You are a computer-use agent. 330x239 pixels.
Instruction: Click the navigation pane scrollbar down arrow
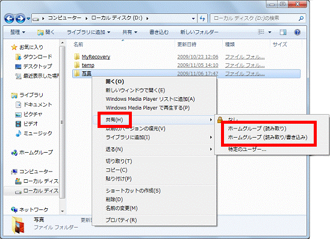(x=62, y=211)
